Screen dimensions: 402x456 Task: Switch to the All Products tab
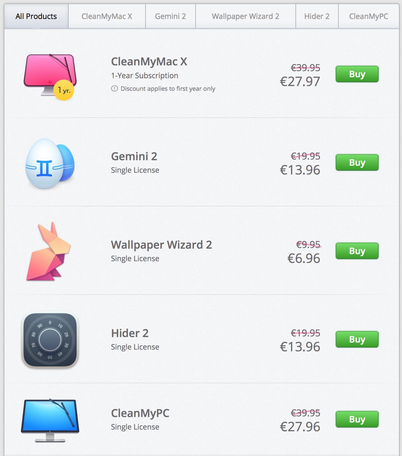[x=36, y=16]
